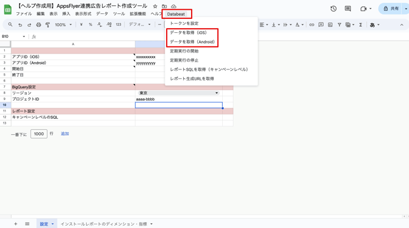
Task: Click the print icon
Action: point(38,25)
